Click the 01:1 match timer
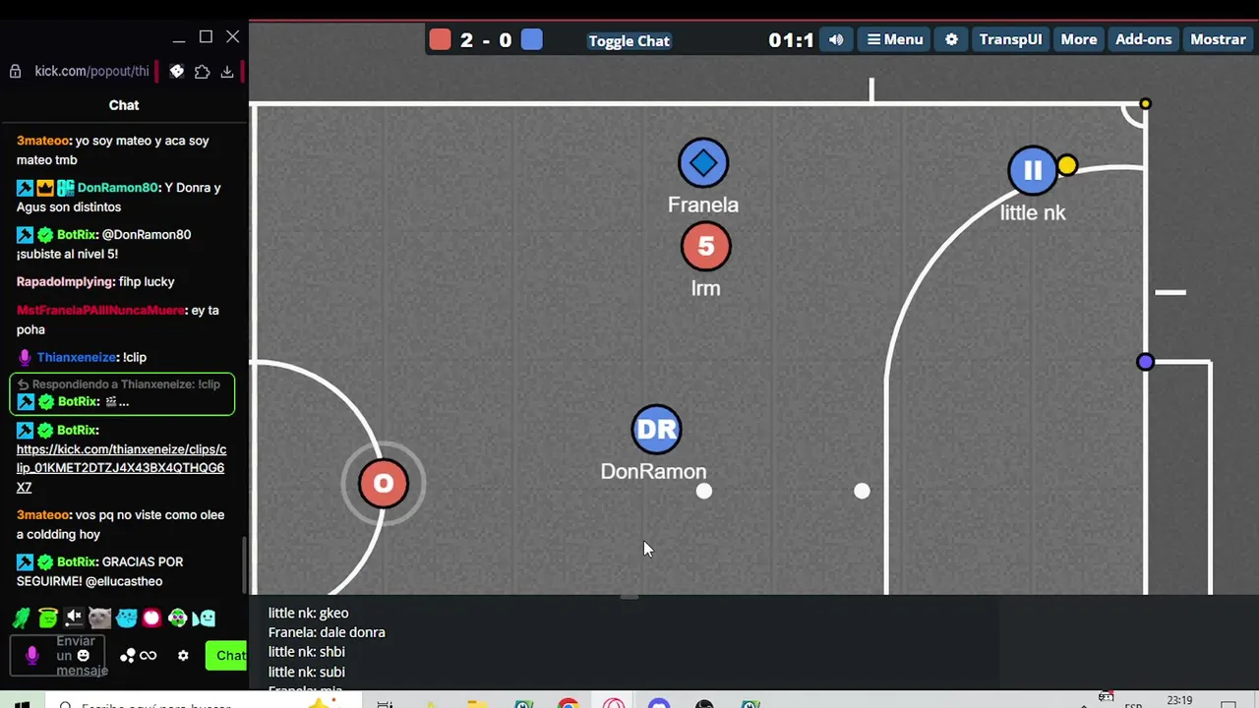Image resolution: width=1259 pixels, height=708 pixels. click(x=791, y=40)
